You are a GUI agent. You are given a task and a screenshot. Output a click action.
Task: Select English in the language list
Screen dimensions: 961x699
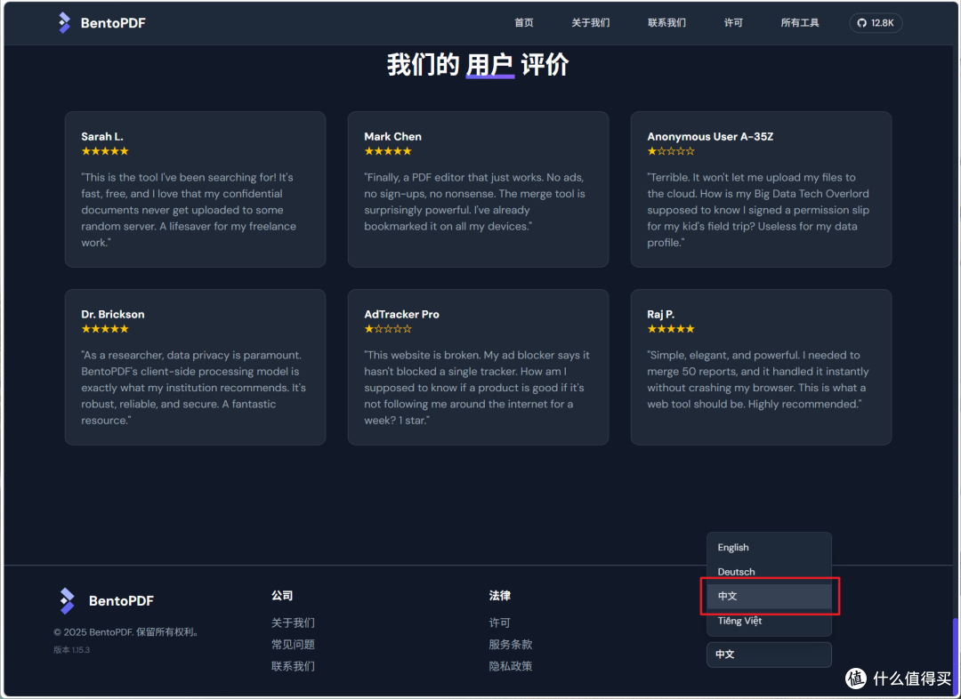click(769, 547)
